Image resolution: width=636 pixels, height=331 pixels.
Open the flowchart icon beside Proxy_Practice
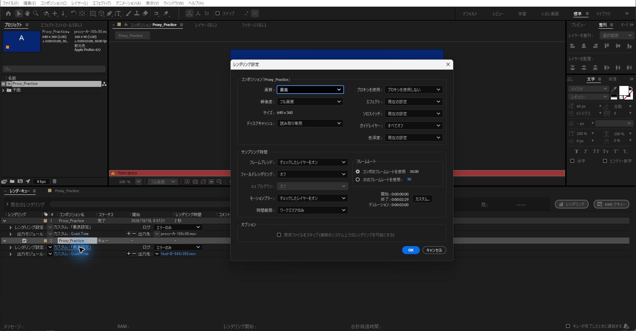[104, 84]
